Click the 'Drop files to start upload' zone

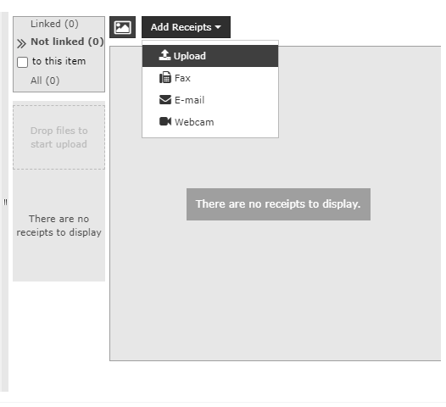pyautogui.click(x=59, y=137)
